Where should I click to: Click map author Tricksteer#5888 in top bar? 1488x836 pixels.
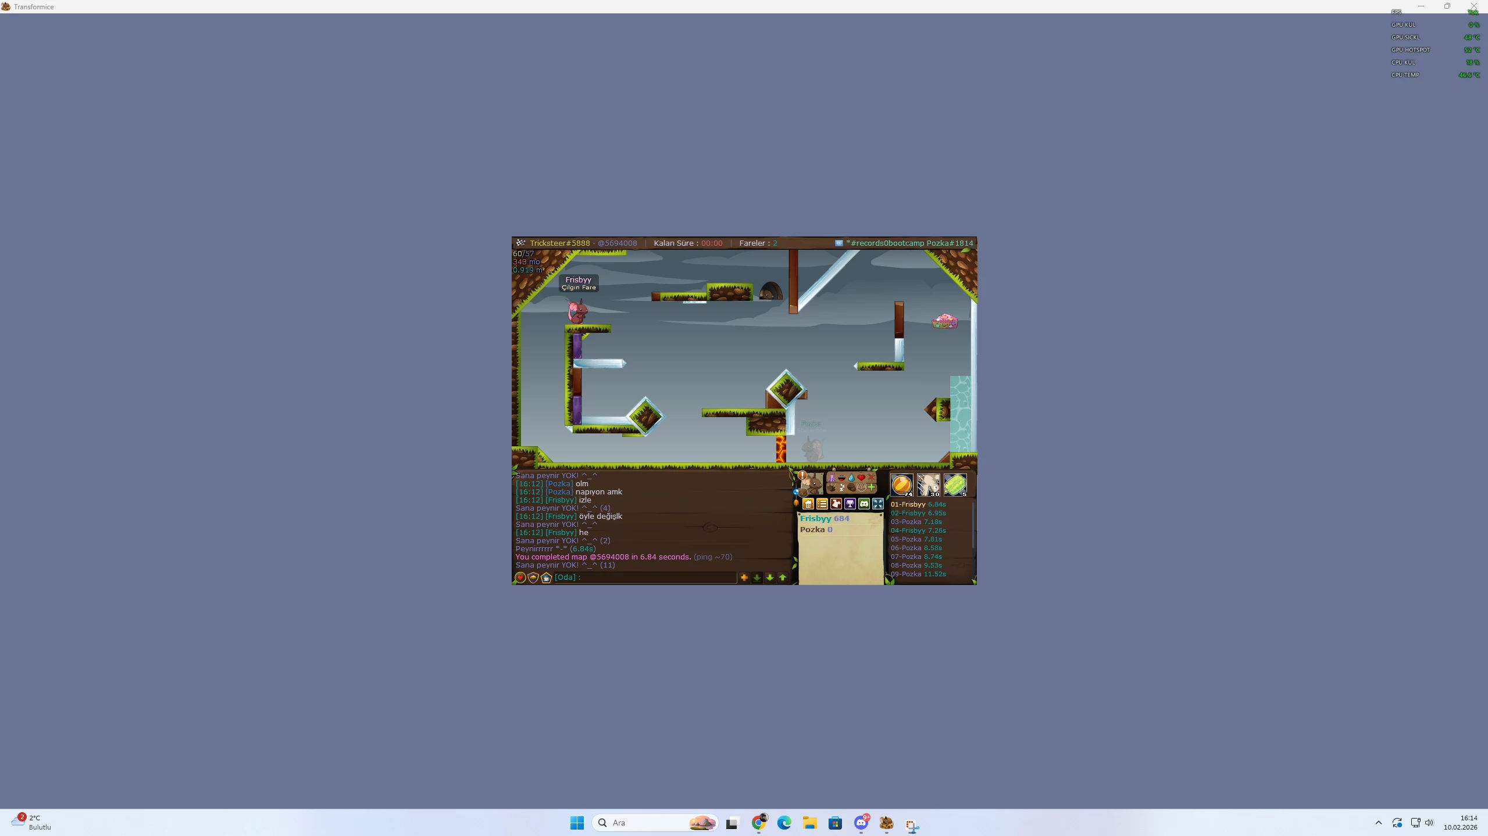pos(559,243)
